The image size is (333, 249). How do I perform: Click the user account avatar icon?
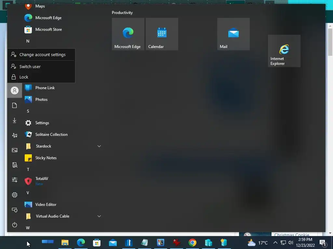15,90
